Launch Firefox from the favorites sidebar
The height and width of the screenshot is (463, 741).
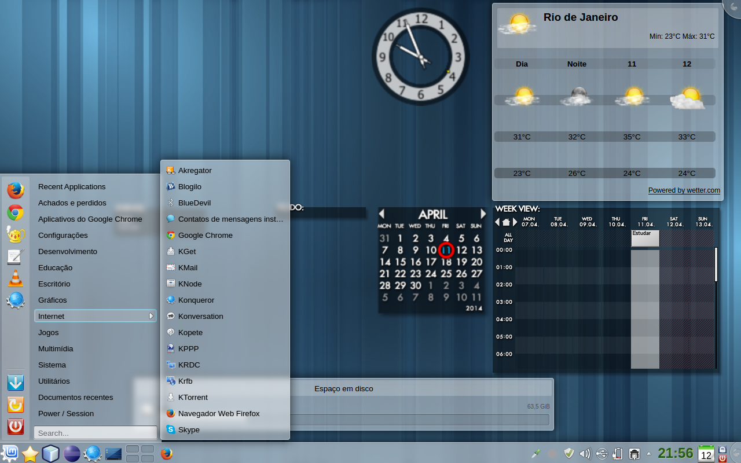pyautogui.click(x=16, y=190)
